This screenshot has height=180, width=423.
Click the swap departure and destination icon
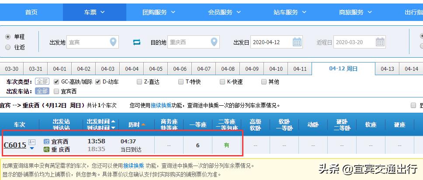pyautogui.click(x=137, y=42)
